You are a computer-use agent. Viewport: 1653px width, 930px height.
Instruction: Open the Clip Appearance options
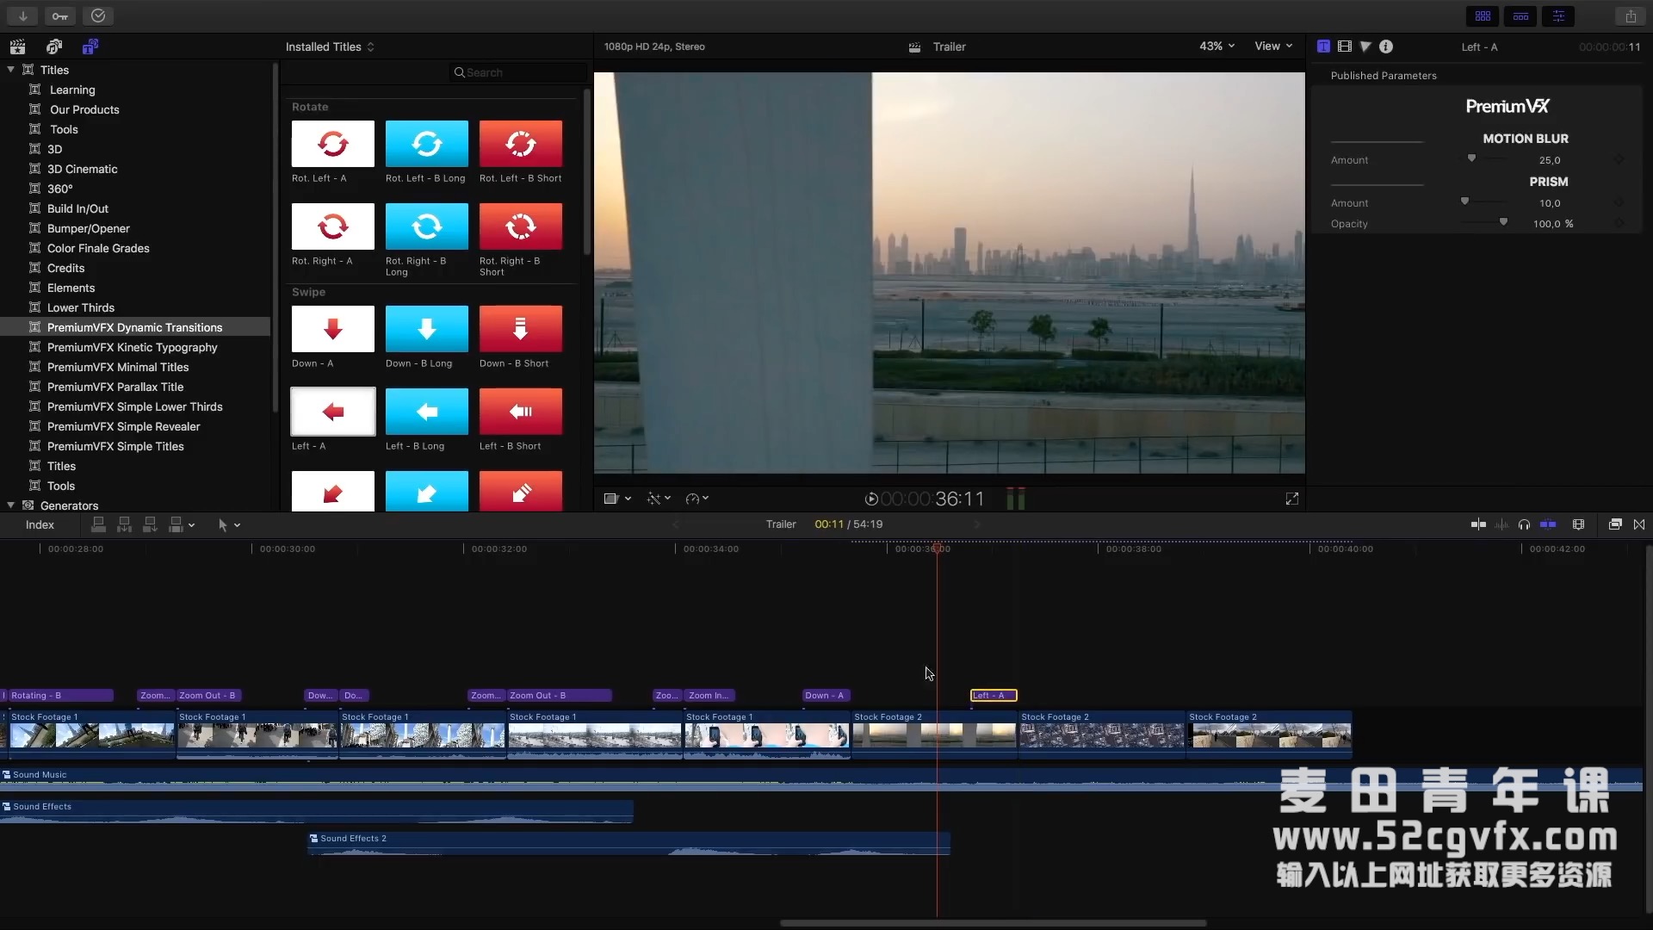[x=1578, y=524]
